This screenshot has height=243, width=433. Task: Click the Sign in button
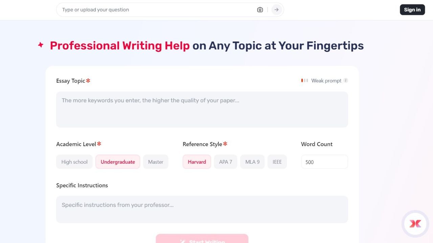click(412, 9)
